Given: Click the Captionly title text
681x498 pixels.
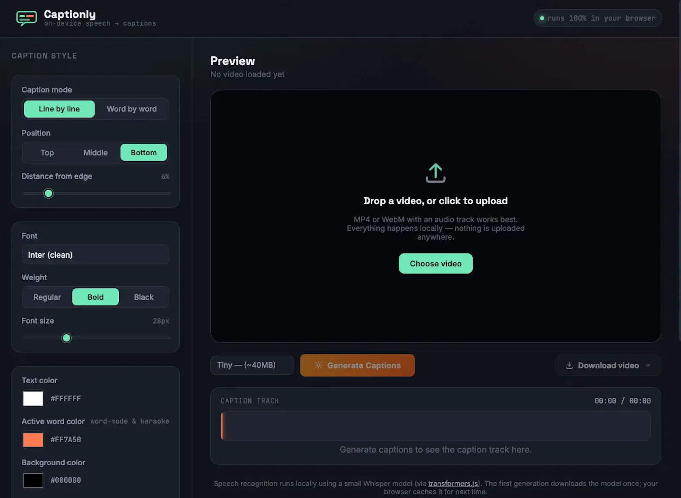Looking at the screenshot, I should [70, 14].
